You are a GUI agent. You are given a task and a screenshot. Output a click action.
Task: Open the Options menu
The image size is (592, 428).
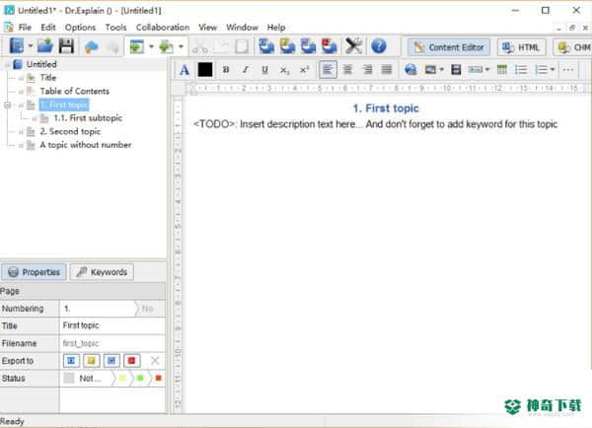click(x=80, y=28)
